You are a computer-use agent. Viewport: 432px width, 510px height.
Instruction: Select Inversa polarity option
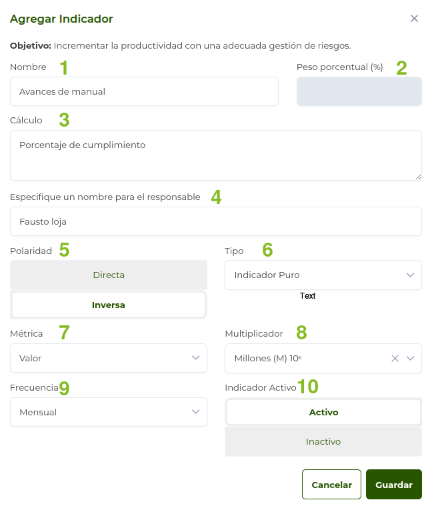[109, 305]
